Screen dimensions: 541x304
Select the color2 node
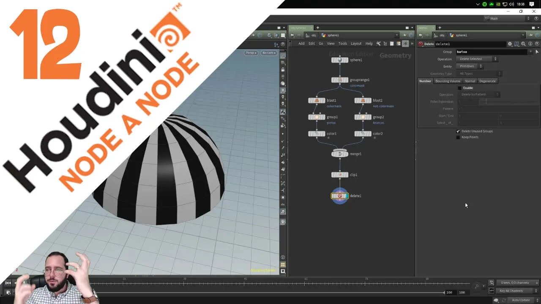click(363, 133)
